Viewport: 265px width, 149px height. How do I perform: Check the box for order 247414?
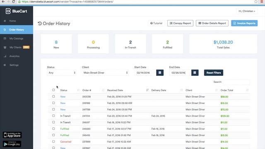click(53, 116)
